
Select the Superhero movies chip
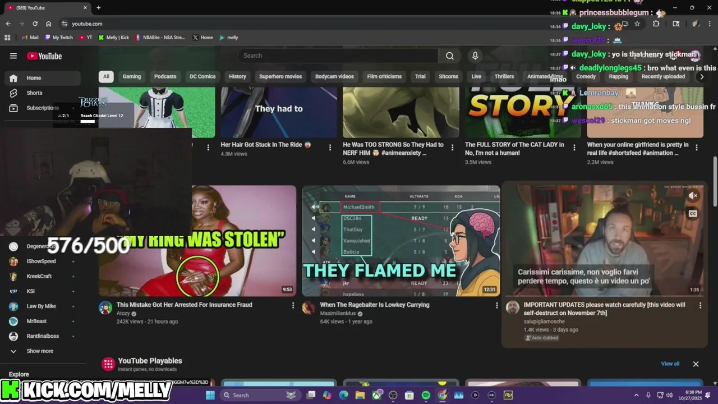280,76
